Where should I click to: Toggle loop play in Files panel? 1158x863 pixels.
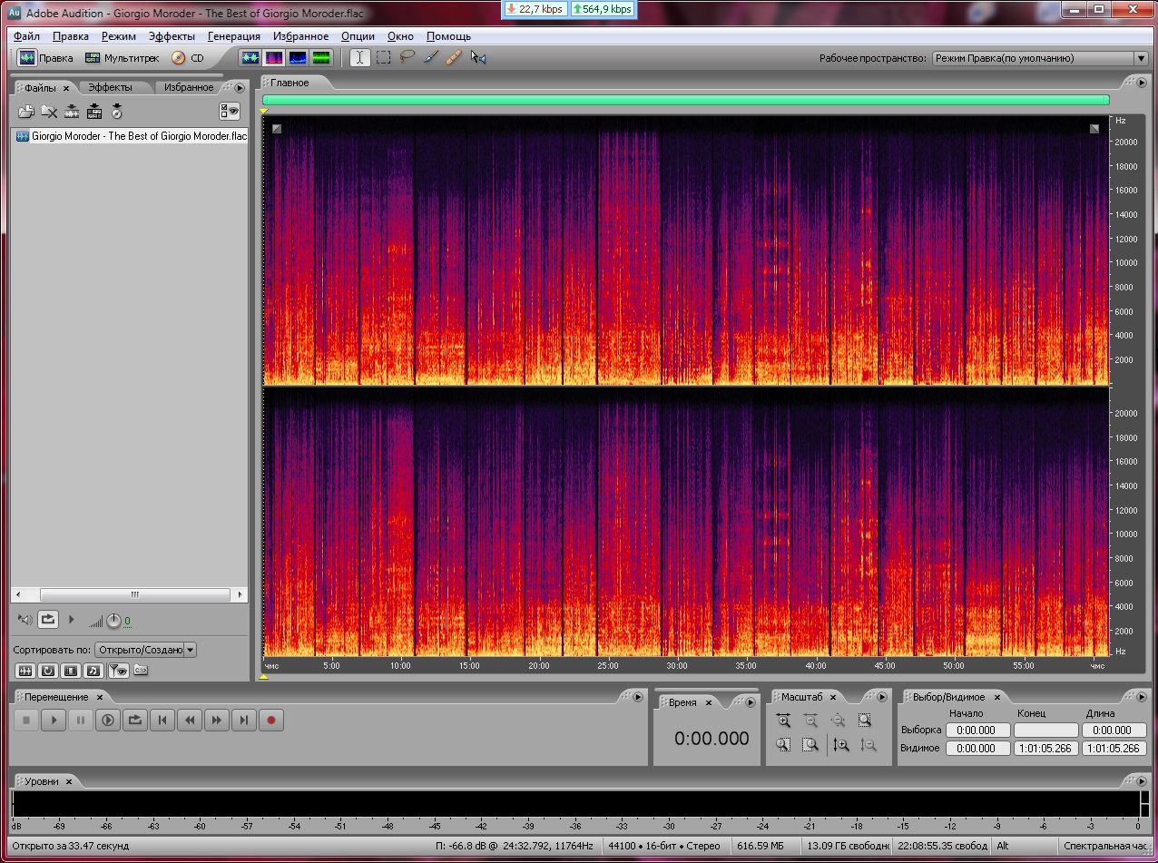point(48,620)
